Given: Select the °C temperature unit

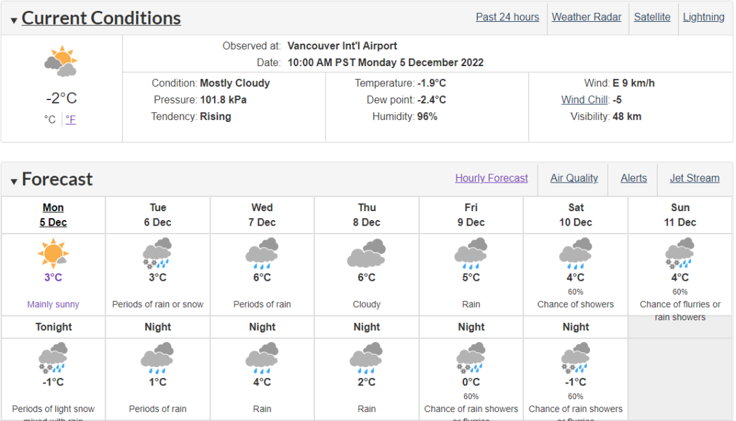Looking at the screenshot, I should pos(50,120).
